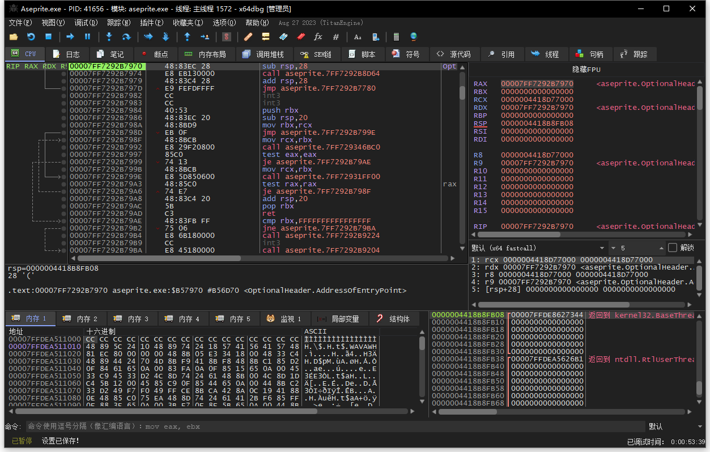This screenshot has width=710, height=452.
Task: Switch to the 笔记 tab
Action: click(110, 54)
